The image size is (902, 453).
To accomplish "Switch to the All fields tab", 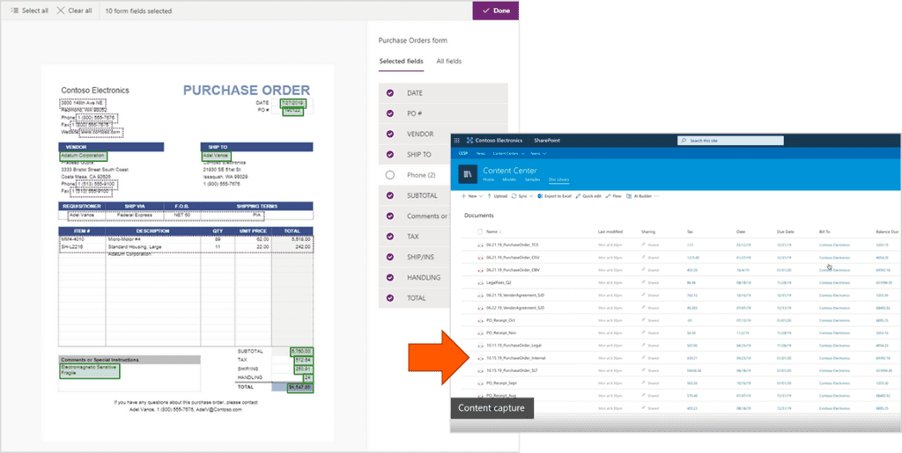I will [448, 61].
